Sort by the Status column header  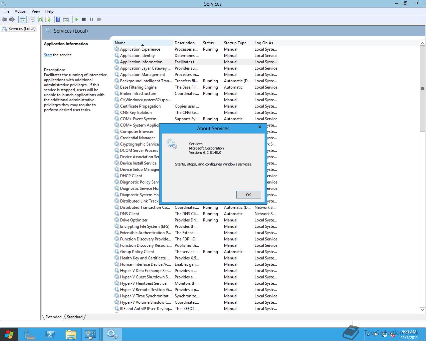(212, 43)
